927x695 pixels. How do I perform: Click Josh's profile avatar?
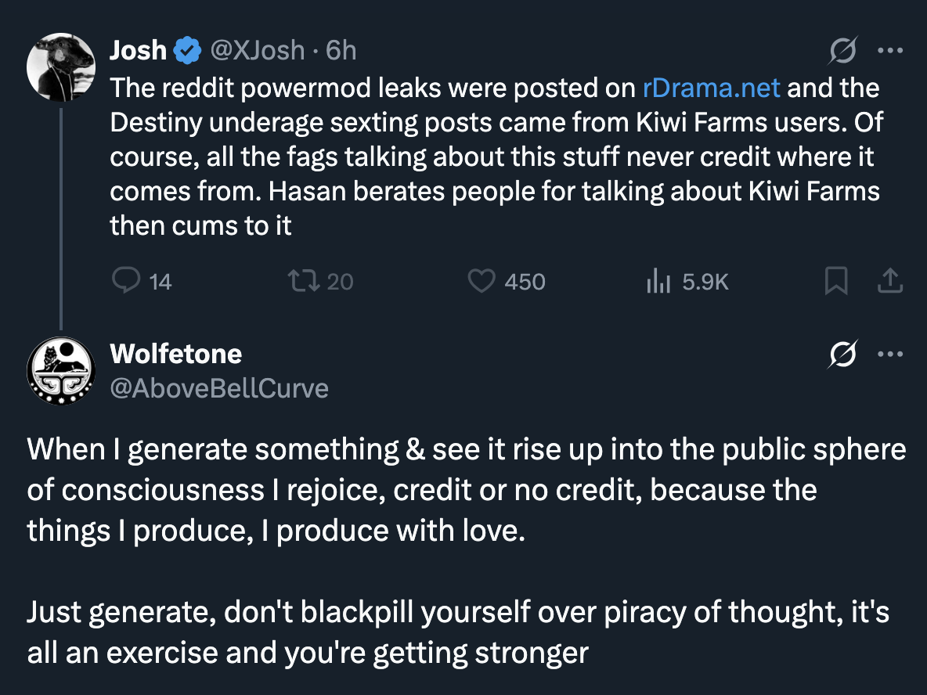(61, 67)
